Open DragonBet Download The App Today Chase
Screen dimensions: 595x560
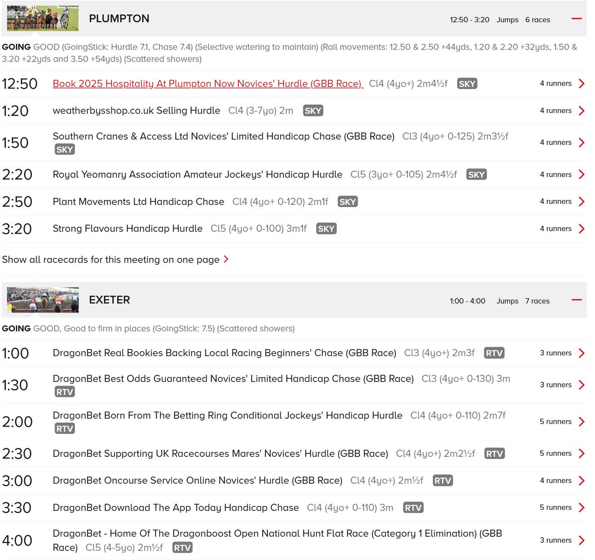pos(176,508)
